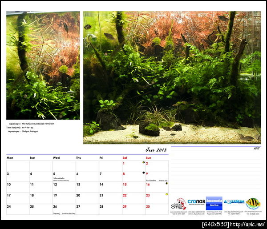Click the NOTE heading
Viewport: 267px width, 229px height.
coord(256,149)
